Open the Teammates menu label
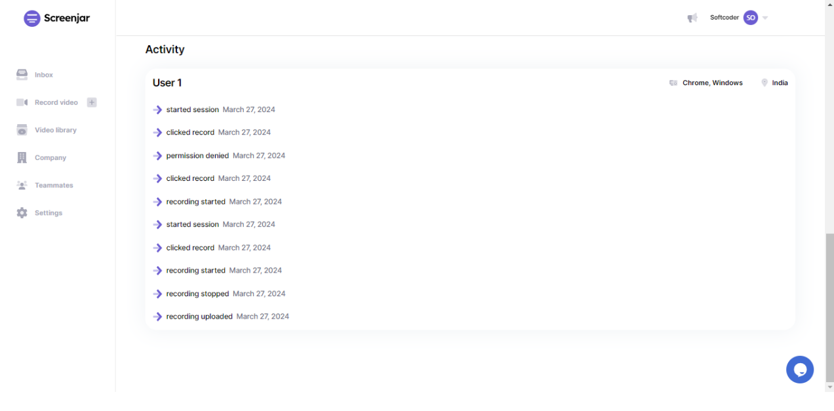The image size is (834, 411). pyautogui.click(x=54, y=186)
